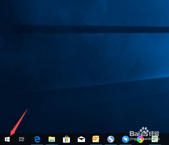
Task: Open Excel from the taskbar
Action: pyautogui.click(x=155, y=139)
